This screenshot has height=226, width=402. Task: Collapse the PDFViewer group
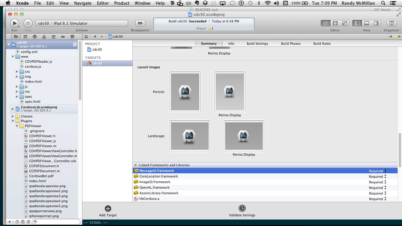click(17, 126)
